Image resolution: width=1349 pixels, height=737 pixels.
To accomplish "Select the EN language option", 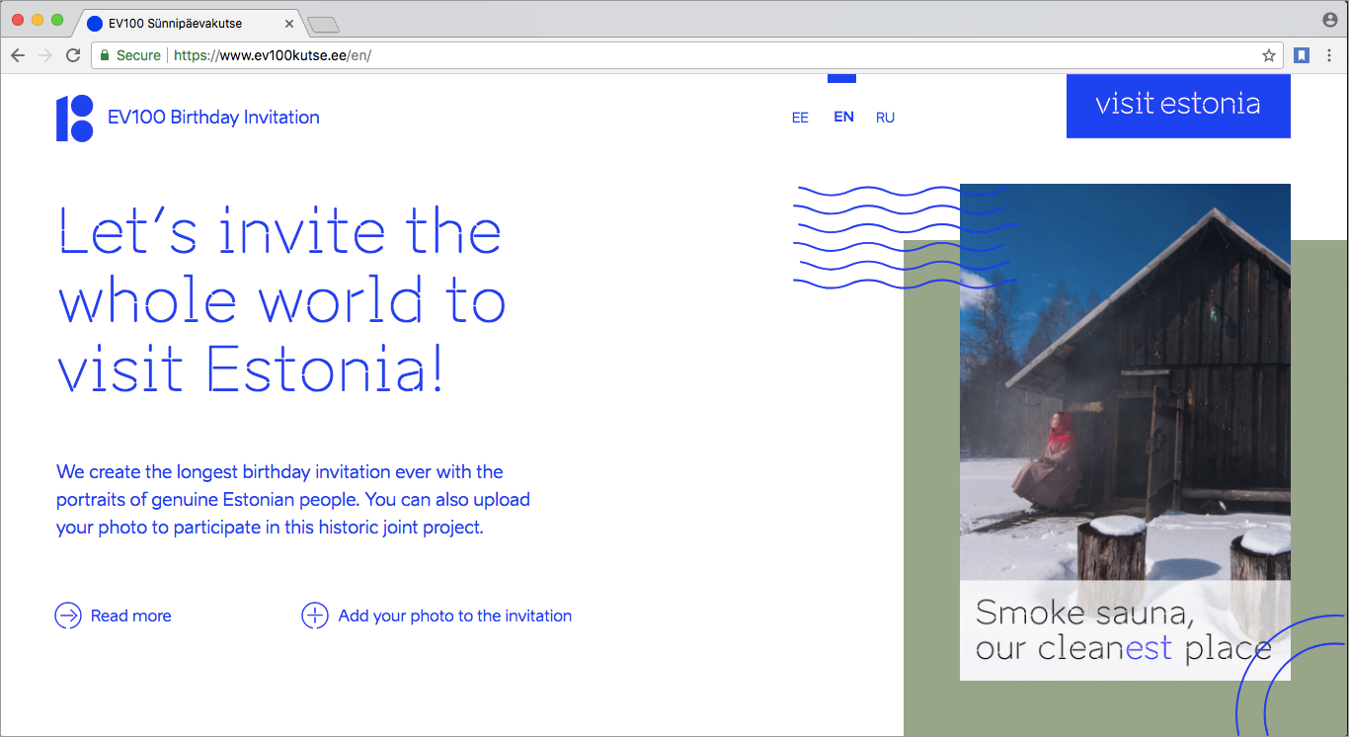I will pos(843,117).
